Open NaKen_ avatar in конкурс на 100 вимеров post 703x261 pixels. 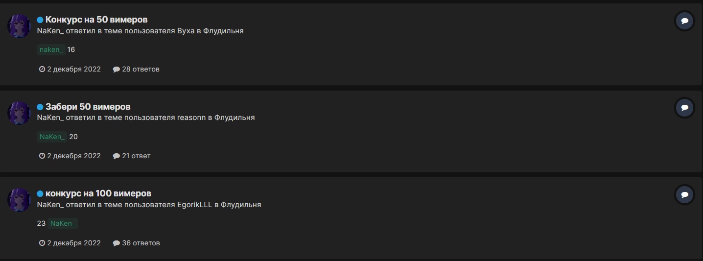(x=19, y=199)
